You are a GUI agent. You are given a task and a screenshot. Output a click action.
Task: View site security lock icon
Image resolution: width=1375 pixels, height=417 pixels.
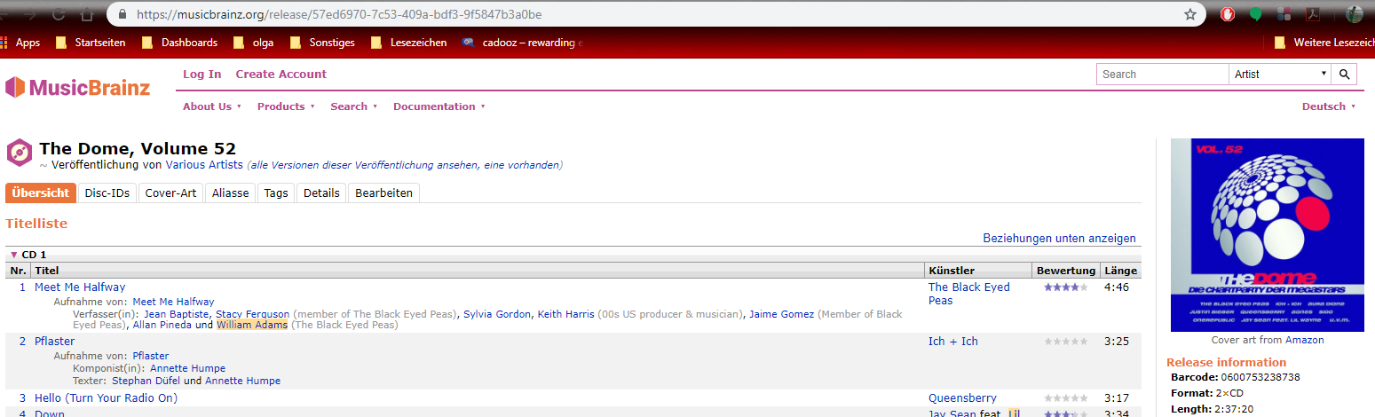tap(122, 15)
